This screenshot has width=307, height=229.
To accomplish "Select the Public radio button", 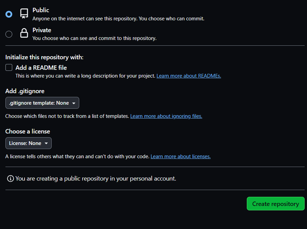I will tap(9, 14).
